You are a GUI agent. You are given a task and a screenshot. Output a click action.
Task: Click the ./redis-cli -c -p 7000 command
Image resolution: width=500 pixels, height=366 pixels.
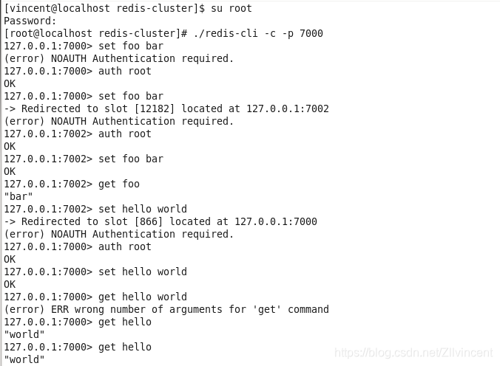pos(258,33)
